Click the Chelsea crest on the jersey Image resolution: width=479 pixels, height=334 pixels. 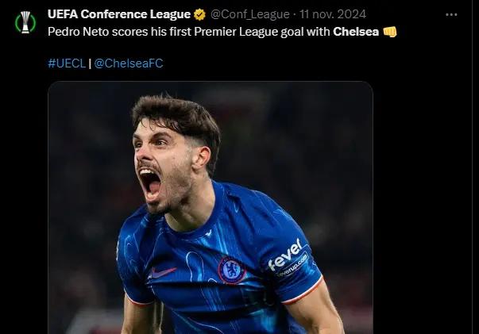[x=231, y=270]
